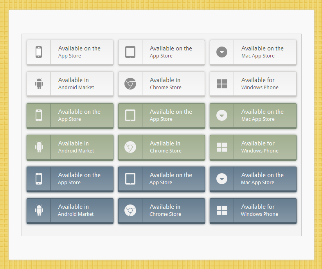Click the Windows logo icon on the white button

222,84
